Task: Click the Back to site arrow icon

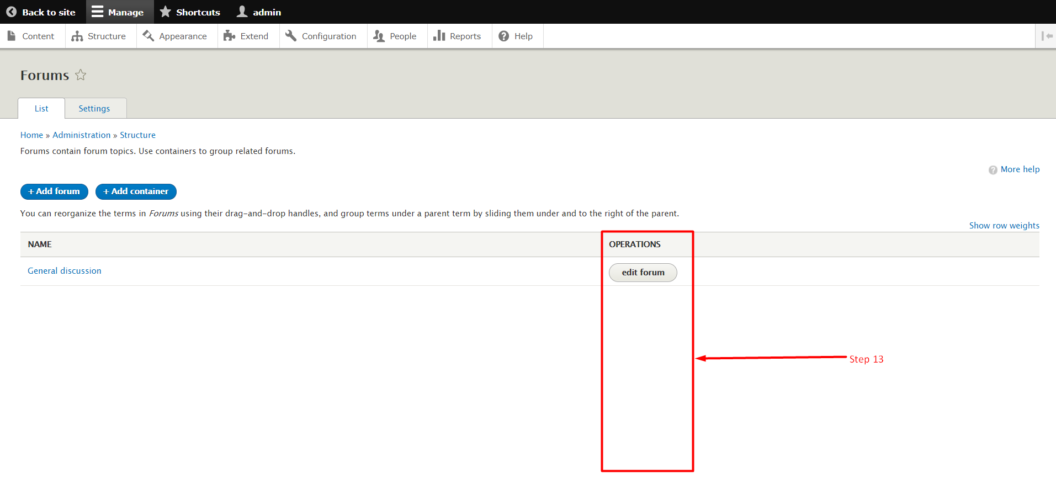Action: pyautogui.click(x=11, y=12)
